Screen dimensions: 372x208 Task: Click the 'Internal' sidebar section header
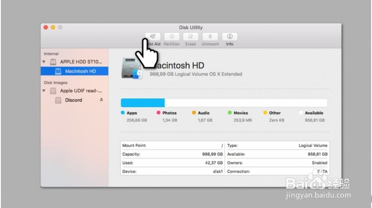[x=51, y=54]
